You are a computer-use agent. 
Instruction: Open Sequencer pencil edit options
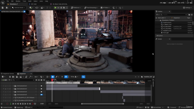[57, 77]
